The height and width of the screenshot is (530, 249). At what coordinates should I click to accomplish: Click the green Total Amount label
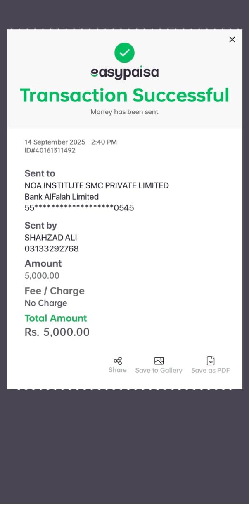point(56,318)
